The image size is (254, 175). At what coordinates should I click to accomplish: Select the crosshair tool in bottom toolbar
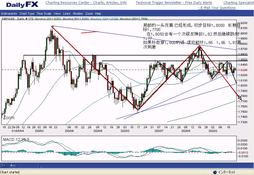click(x=12, y=165)
